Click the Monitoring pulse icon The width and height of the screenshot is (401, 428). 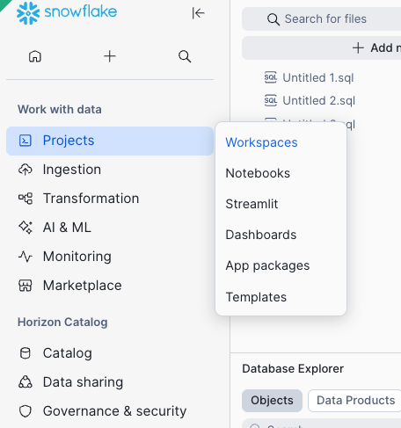pyautogui.click(x=26, y=257)
